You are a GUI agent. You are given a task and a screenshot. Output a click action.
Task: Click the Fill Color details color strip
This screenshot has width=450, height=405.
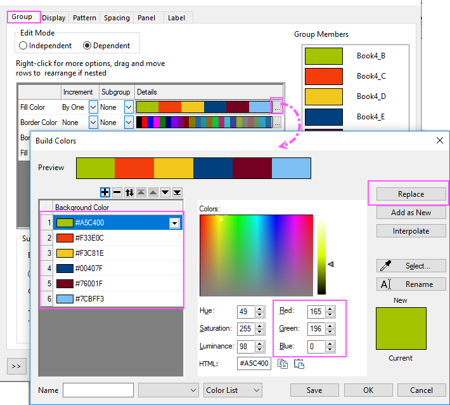tap(203, 107)
